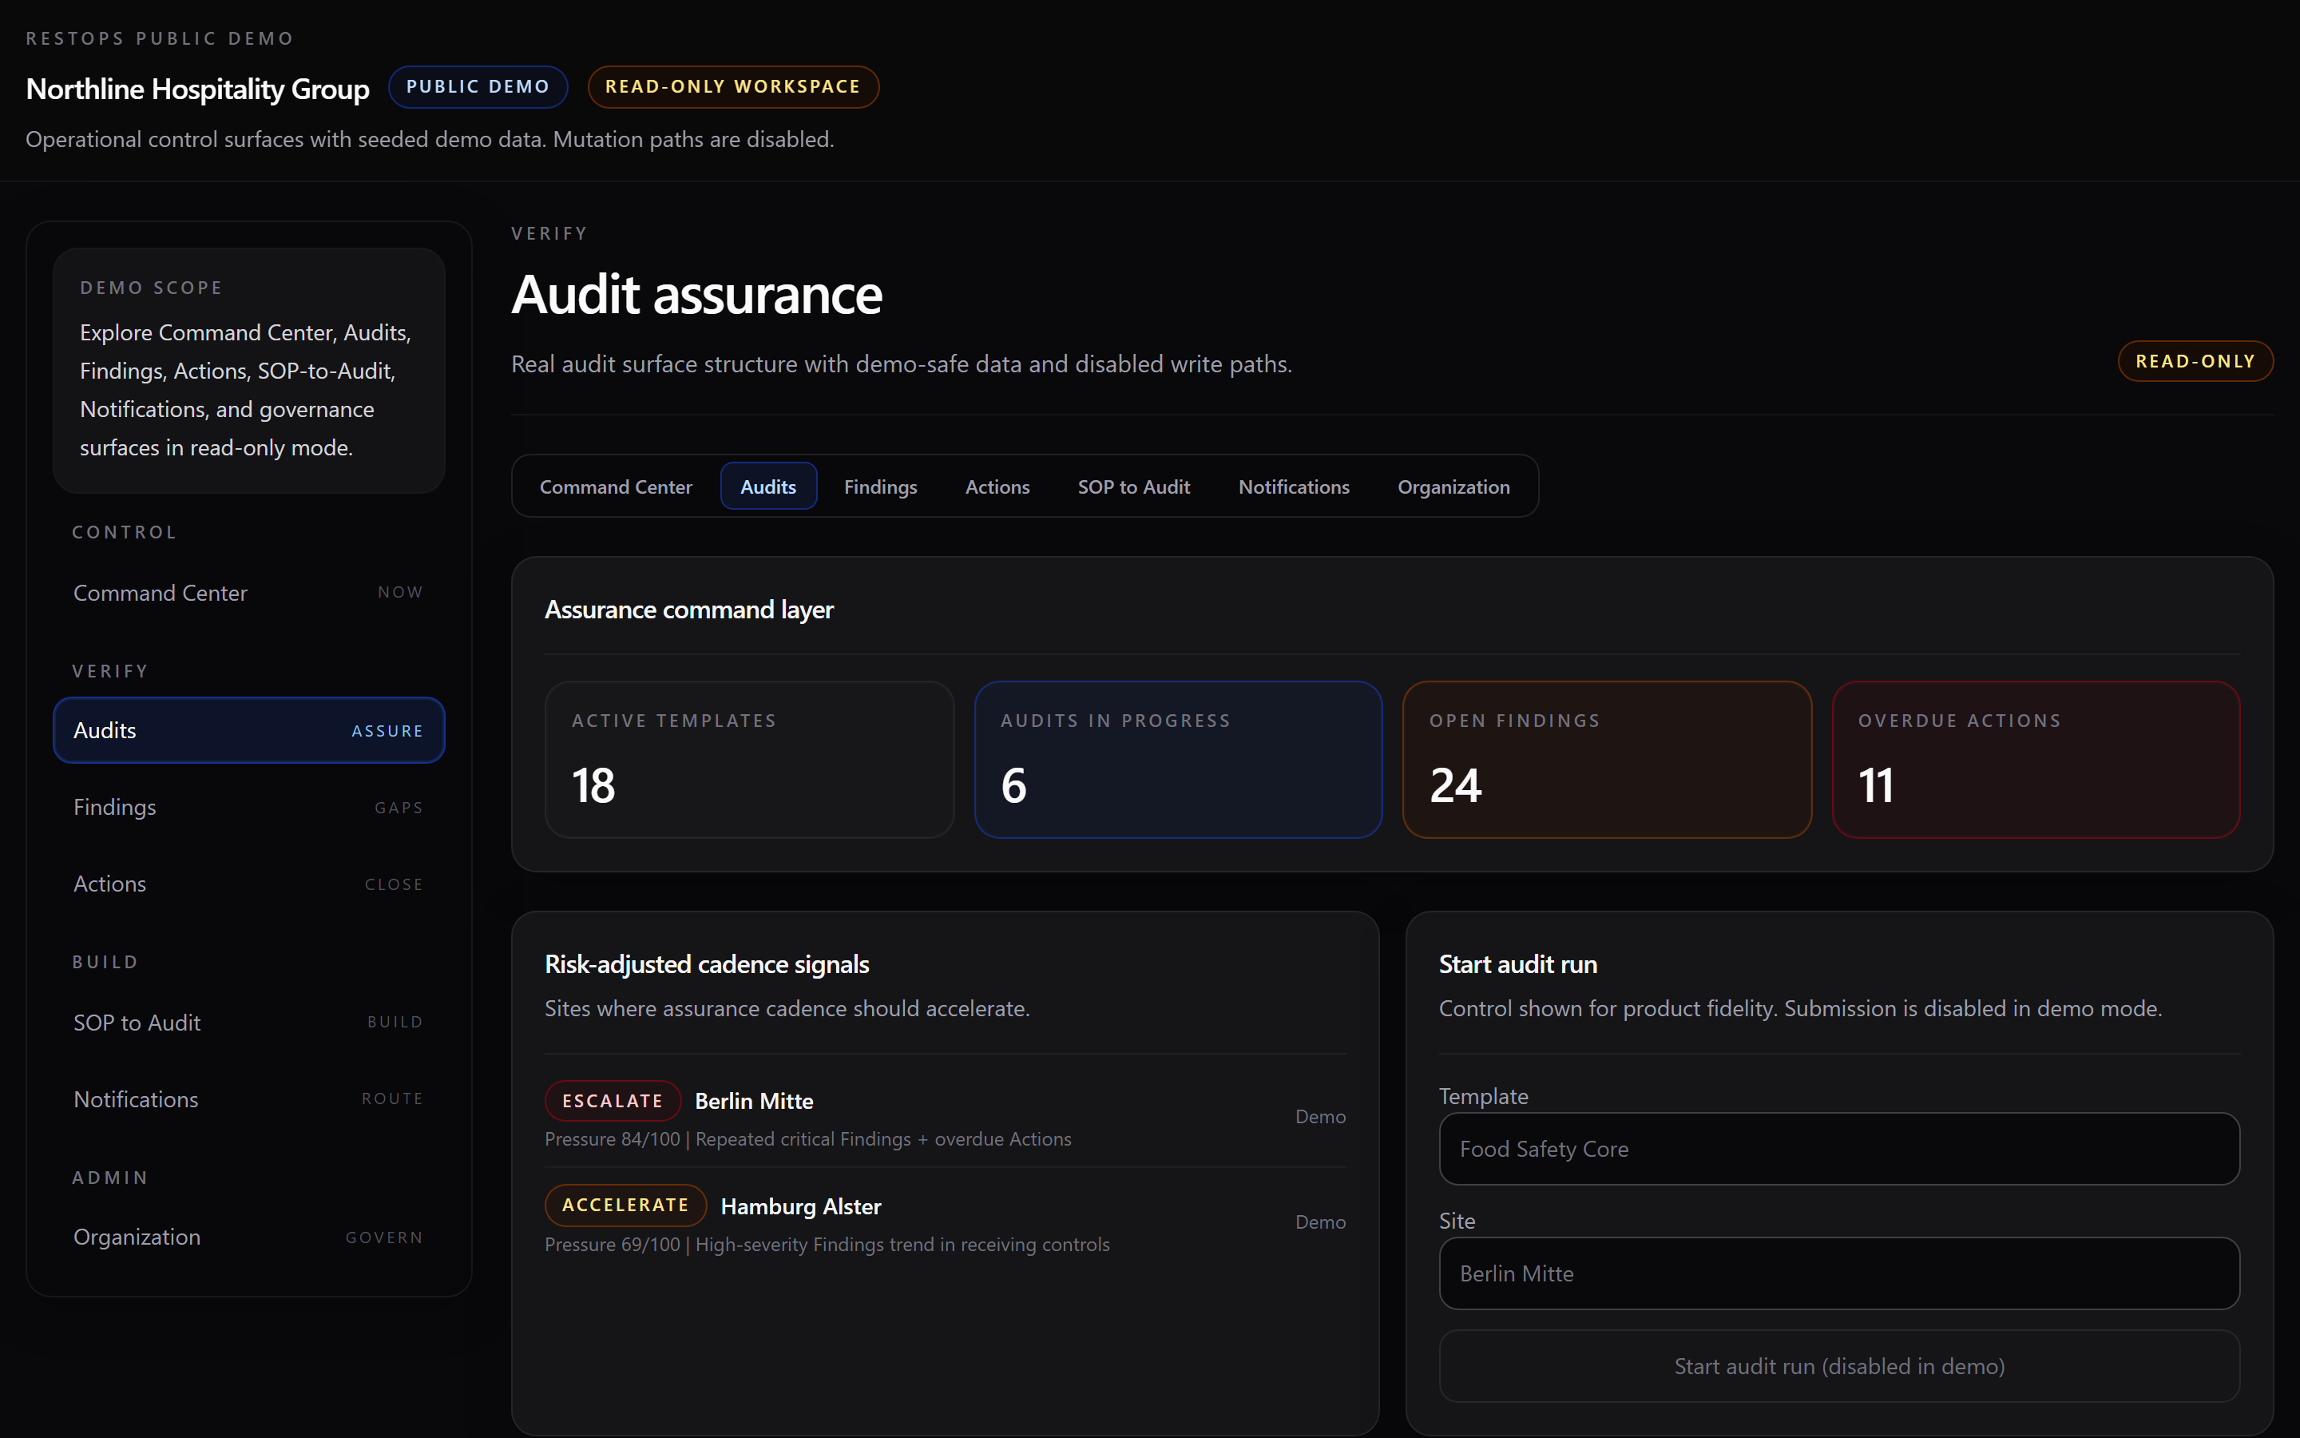Screen dimensions: 2300x1438
Task: Select Audits in the sidebar
Action: (x=249, y=730)
